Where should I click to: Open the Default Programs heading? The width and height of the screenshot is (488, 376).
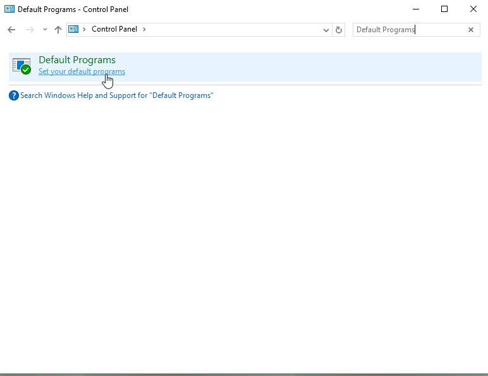point(77,60)
